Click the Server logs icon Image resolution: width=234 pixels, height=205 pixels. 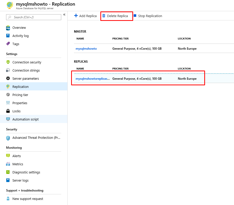click(x=8, y=180)
